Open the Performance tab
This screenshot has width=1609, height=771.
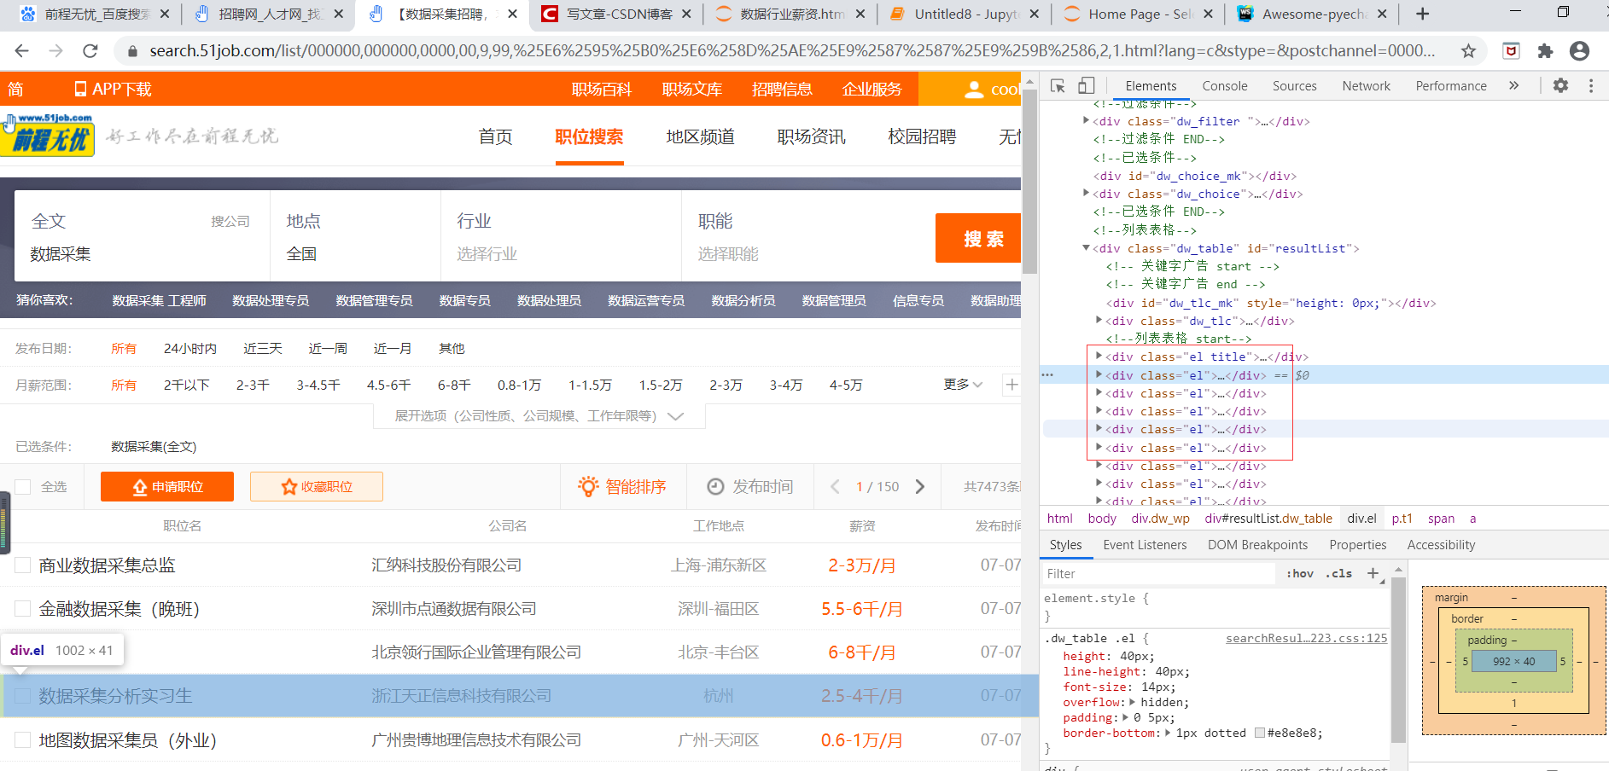point(1451,85)
